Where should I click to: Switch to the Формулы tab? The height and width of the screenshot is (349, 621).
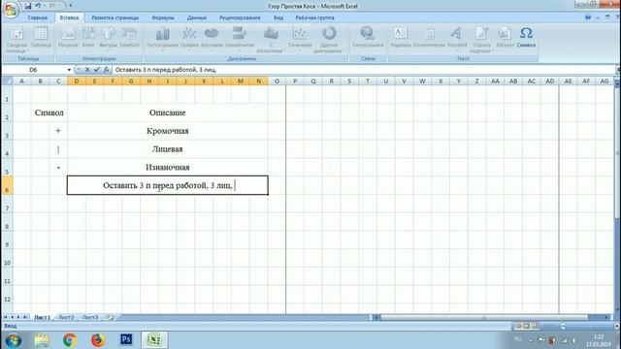tap(163, 17)
